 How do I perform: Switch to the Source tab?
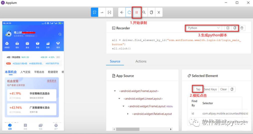(x=115, y=61)
